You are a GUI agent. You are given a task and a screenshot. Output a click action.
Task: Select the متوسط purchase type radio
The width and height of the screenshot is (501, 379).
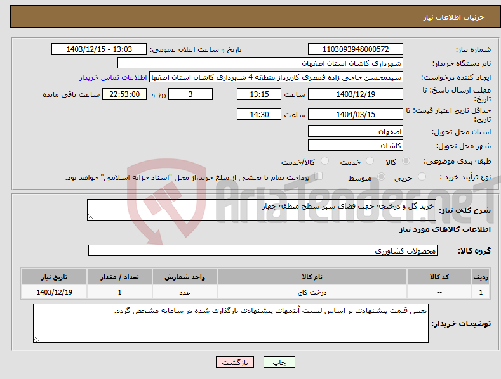point(381,176)
